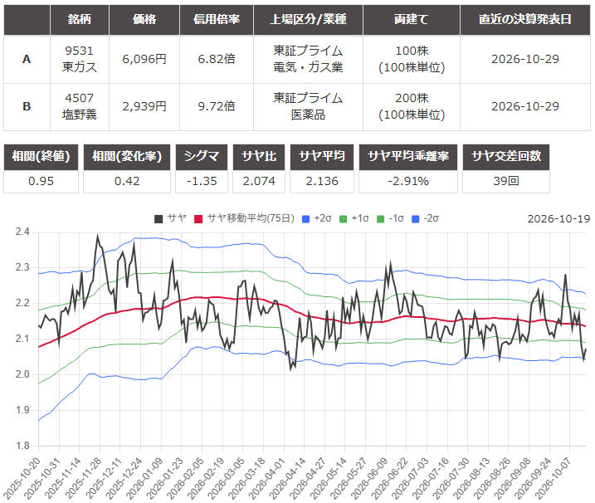Click the 価格 column header
Screen dimensions: 595x503
coord(144,19)
